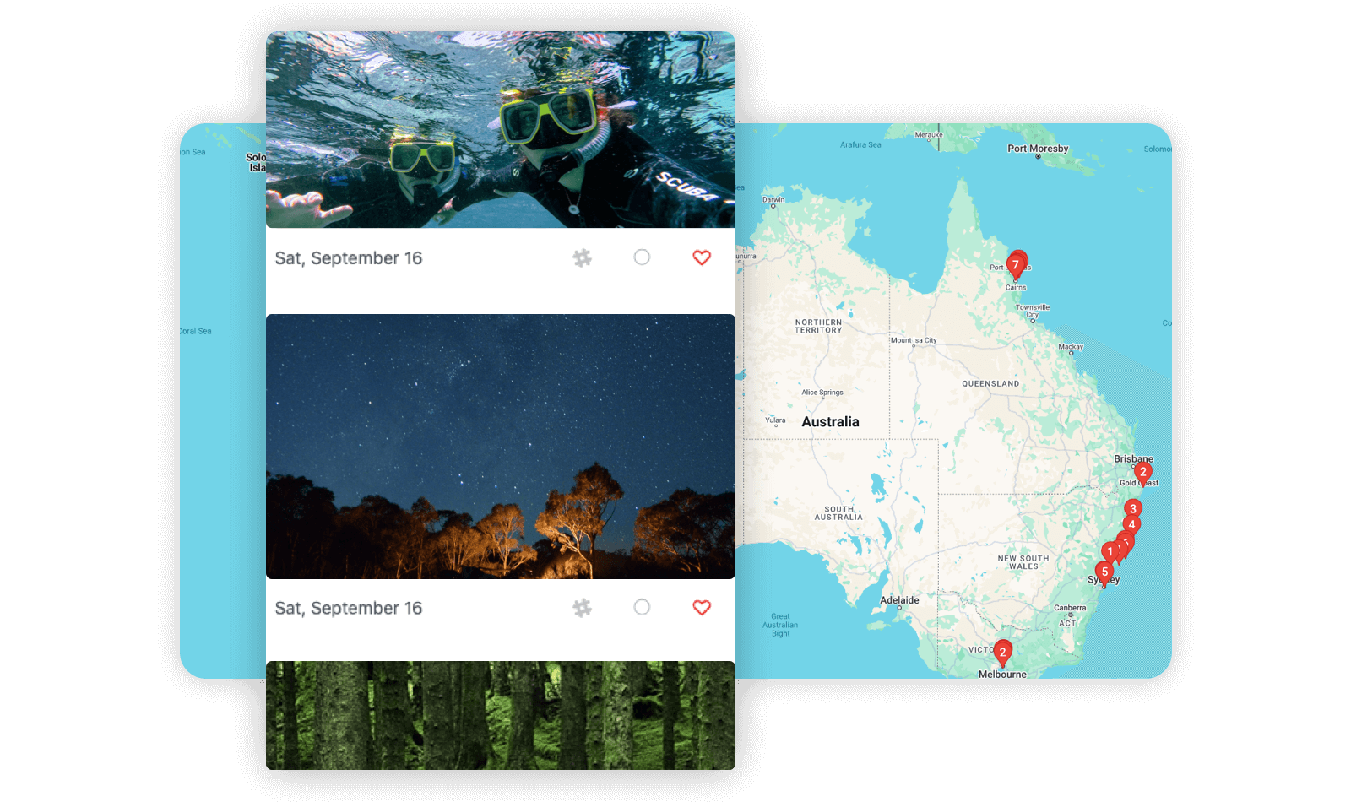Click map marker 2 near Brisbane
1351x802 pixels.
(1142, 473)
